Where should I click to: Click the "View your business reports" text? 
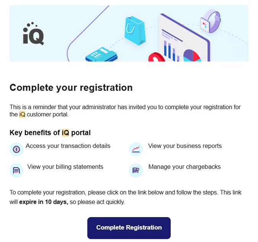[x=185, y=146]
